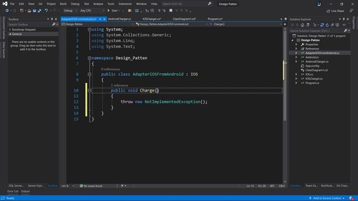Click the pin icon on the AdapterIOSFromAndroid.cs tab
Image resolution: width=358 pixels, height=201 pixels.
pyautogui.click(x=100, y=19)
